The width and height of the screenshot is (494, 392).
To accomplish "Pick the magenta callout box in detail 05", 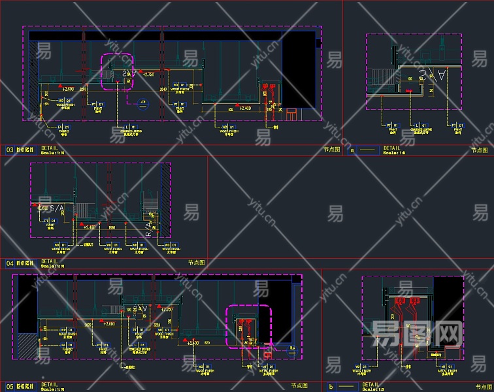I will tap(248, 327).
